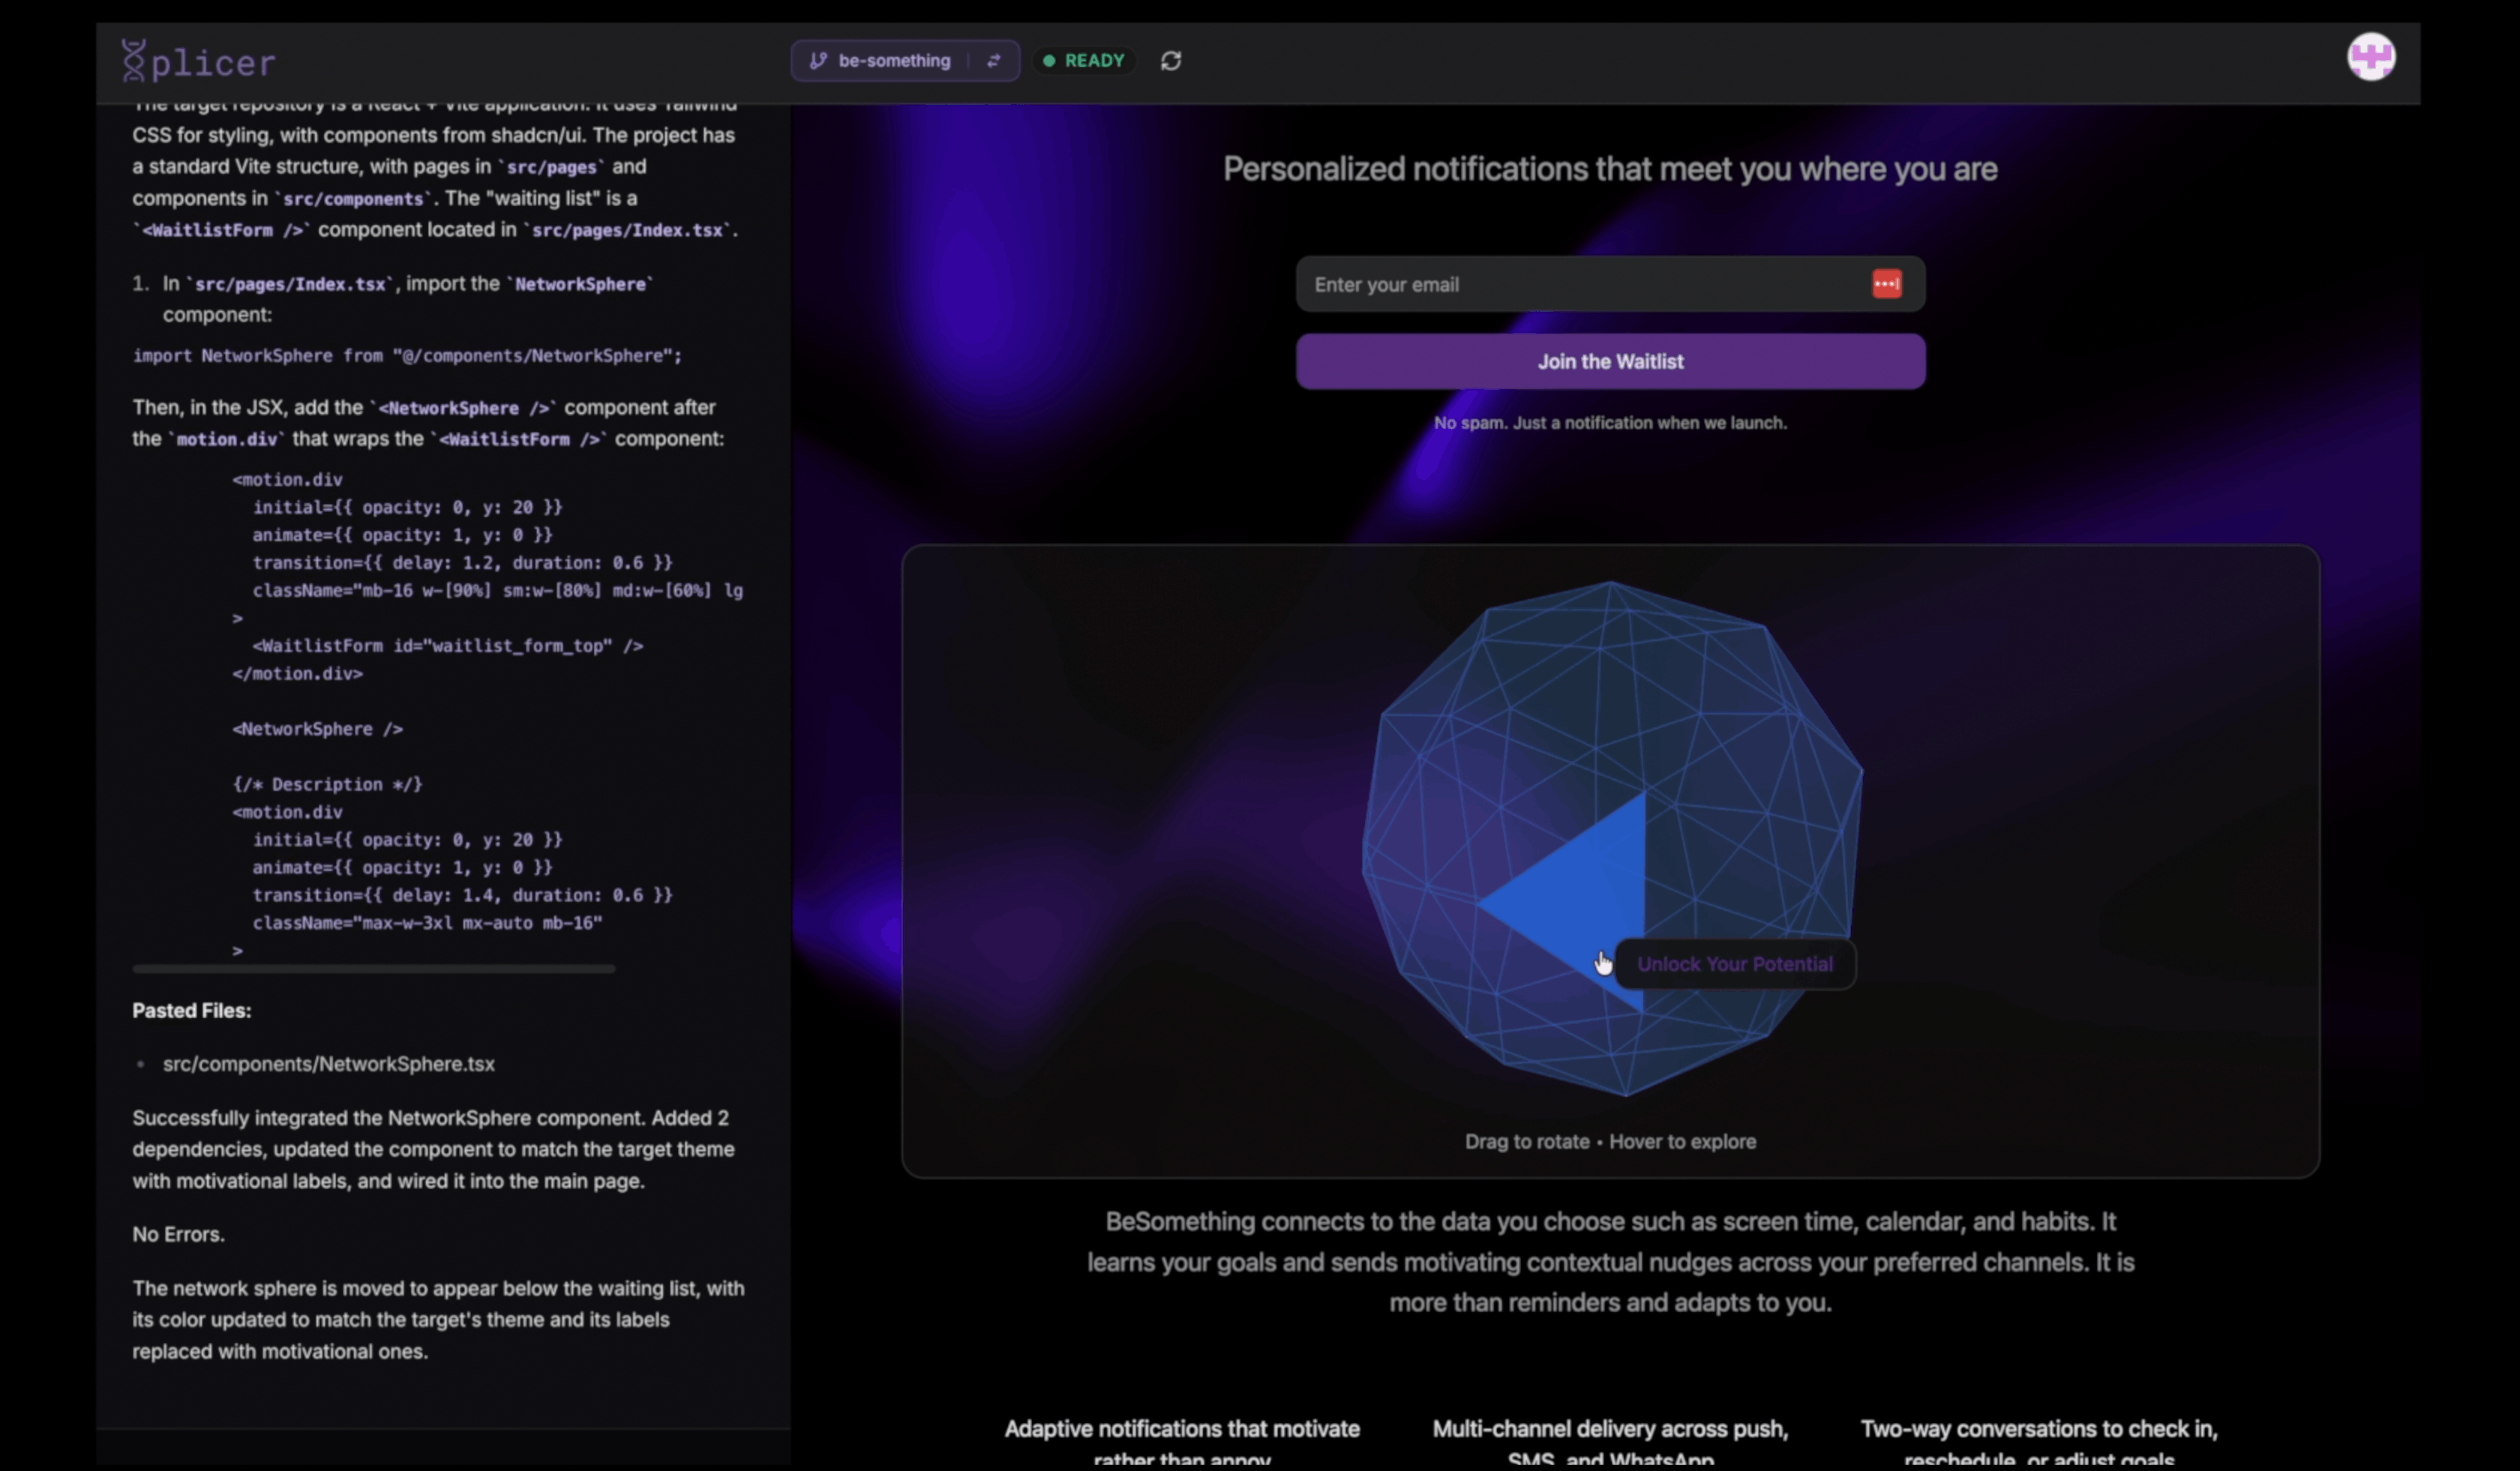
Task: Click the READY status badge
Action: (x=1093, y=61)
